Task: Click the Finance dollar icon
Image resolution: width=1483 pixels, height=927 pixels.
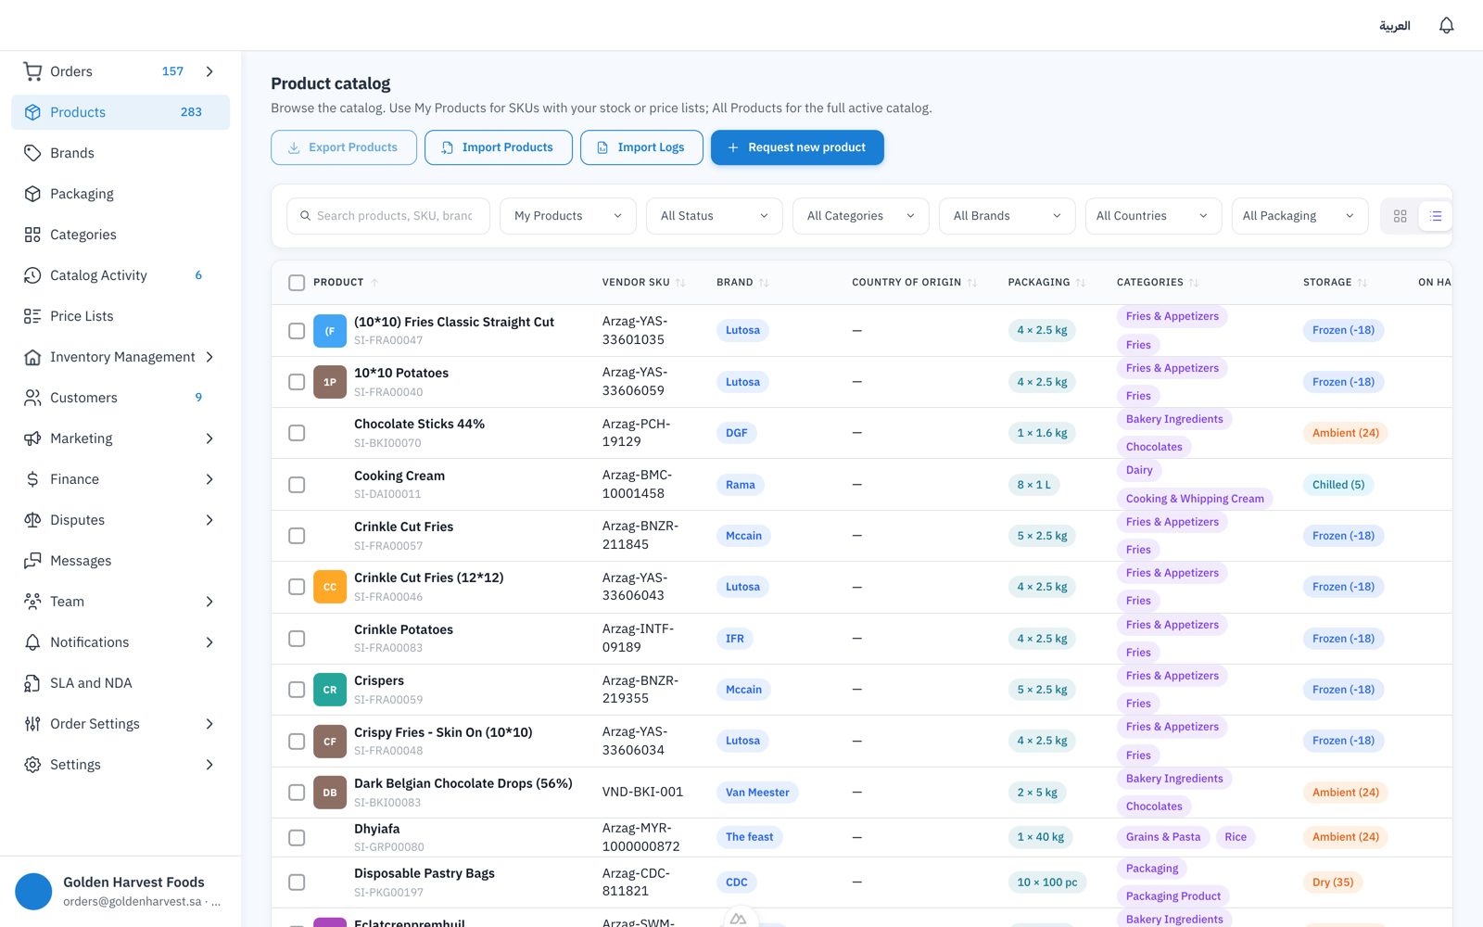Action: [32, 479]
